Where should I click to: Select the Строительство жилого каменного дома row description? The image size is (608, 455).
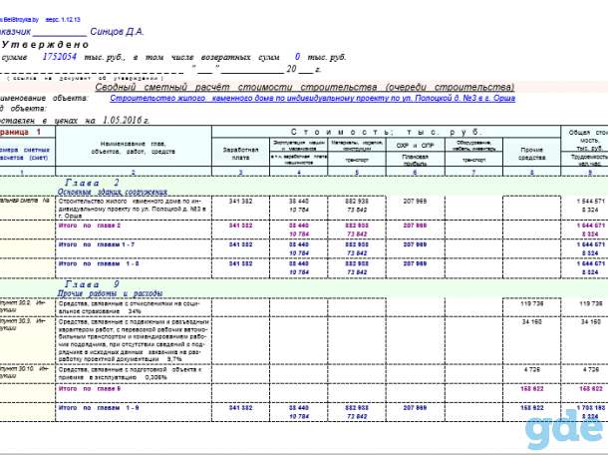pos(134,209)
